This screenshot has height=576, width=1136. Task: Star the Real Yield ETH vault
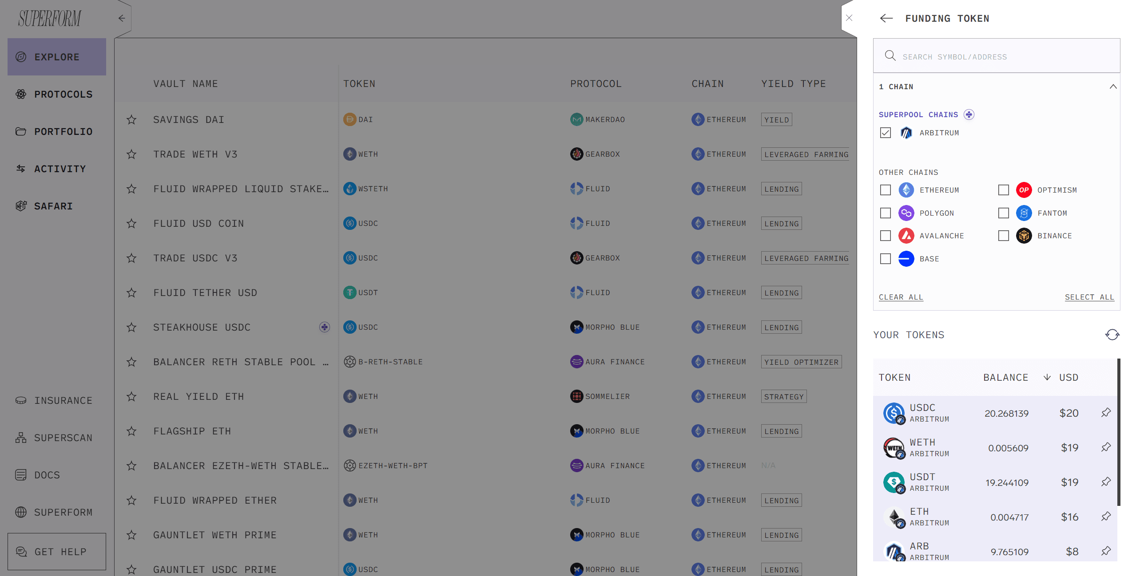(131, 396)
